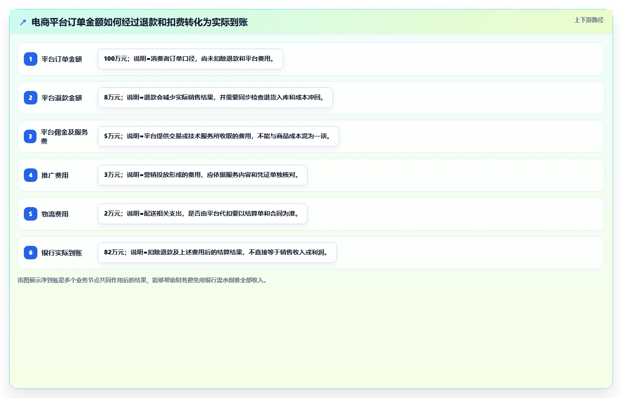Click the footer note starting 该图展示净到账
Image resolution: width=622 pixels, height=398 pixels.
[143, 280]
